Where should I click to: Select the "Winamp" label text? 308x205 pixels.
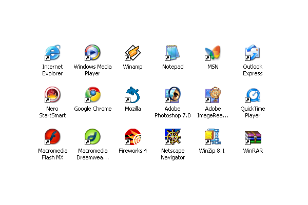click(132, 67)
